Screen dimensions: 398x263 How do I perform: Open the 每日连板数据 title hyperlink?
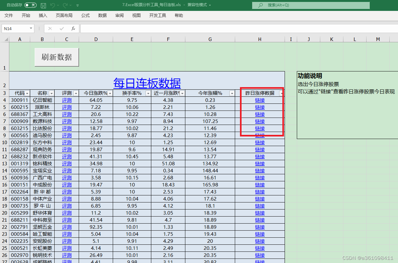click(147, 83)
